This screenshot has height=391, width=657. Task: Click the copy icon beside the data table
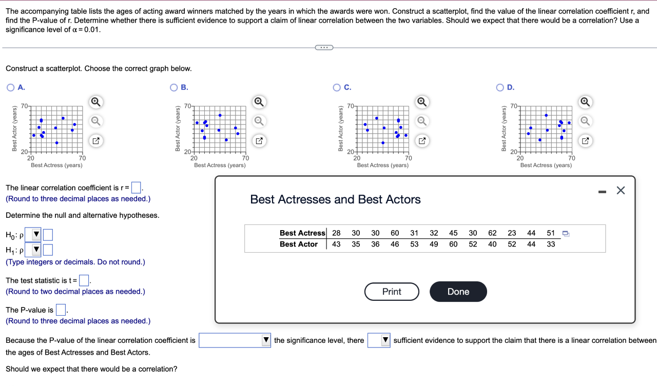(x=566, y=233)
